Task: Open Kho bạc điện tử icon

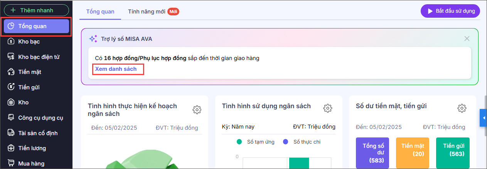Action: (11, 57)
